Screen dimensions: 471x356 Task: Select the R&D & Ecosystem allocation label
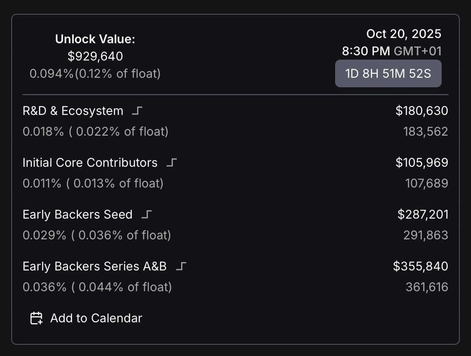pos(73,111)
